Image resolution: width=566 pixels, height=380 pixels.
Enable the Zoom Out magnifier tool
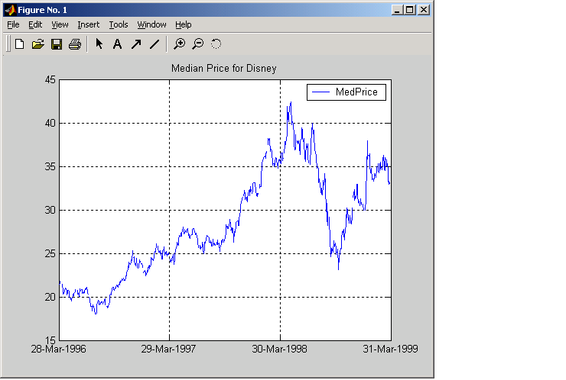point(198,44)
